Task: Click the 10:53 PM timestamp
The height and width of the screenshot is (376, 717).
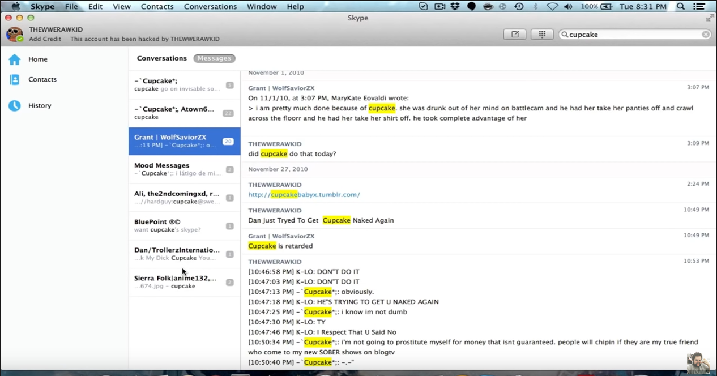Action: pos(696,261)
